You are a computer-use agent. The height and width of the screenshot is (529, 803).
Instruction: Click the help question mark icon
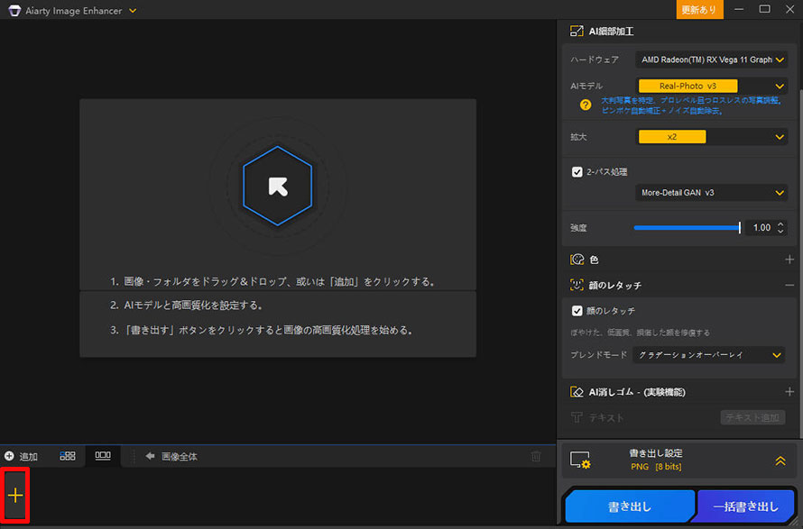[x=584, y=105]
